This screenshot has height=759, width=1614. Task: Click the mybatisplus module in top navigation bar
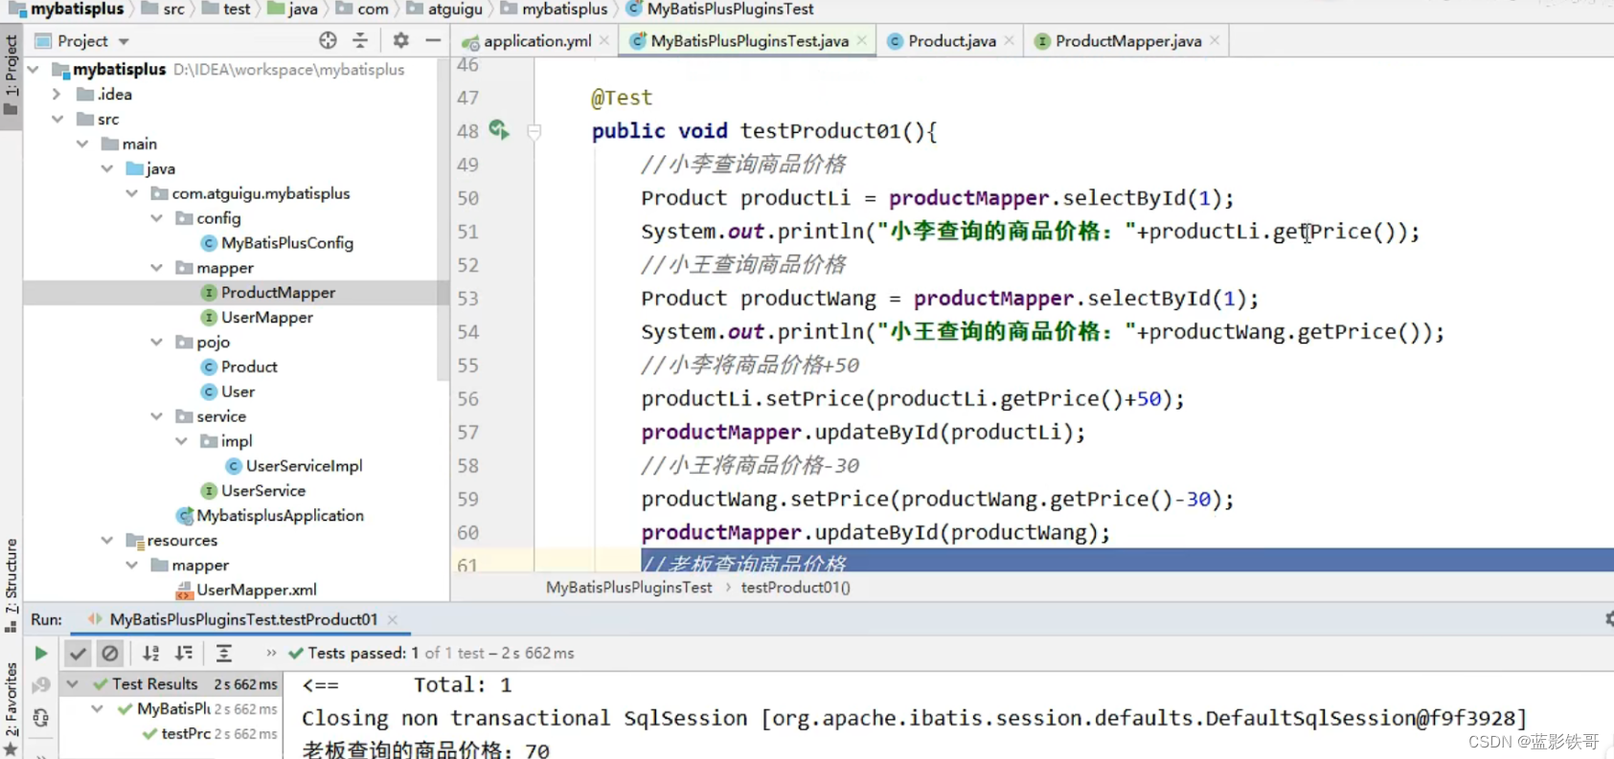coord(66,9)
